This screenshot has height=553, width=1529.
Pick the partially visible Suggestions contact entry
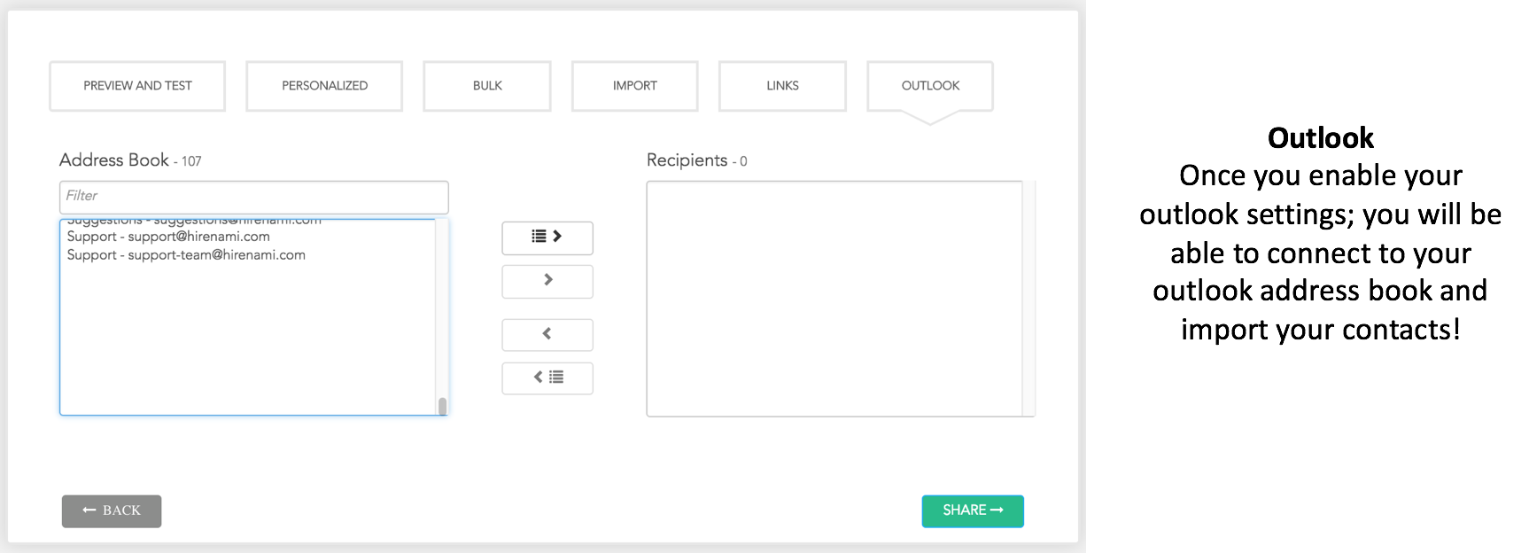[x=193, y=222]
